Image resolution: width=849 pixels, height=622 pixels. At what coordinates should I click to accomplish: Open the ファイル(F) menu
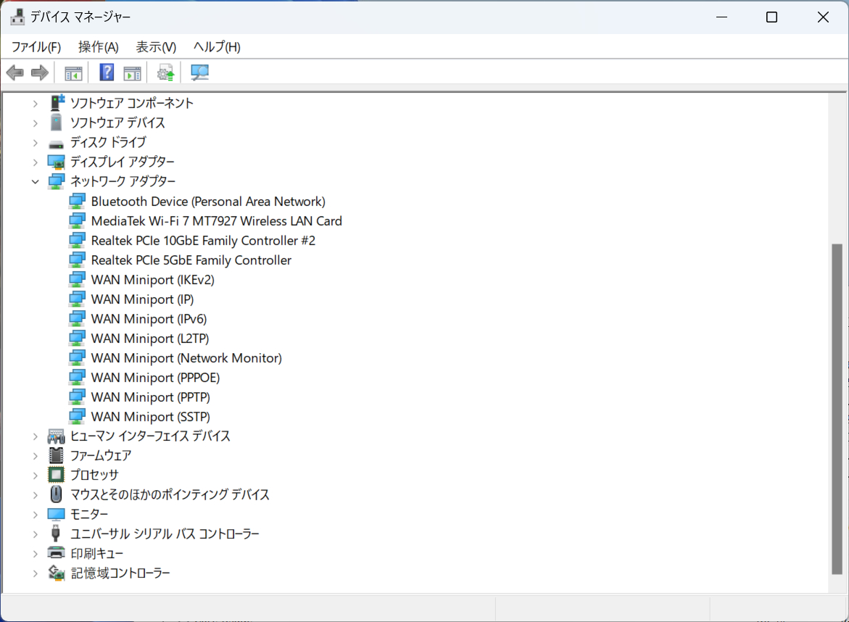click(36, 47)
